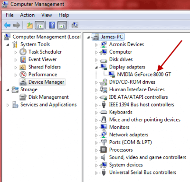Expand Services and Applications node
Viewport: 190px width, 182px height.
pyautogui.click(x=8, y=105)
